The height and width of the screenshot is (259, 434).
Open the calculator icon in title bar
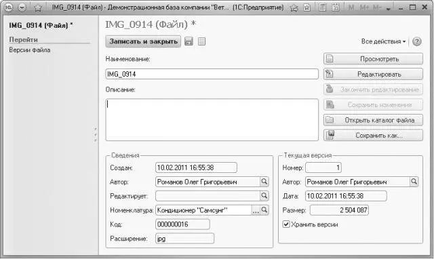(322, 7)
